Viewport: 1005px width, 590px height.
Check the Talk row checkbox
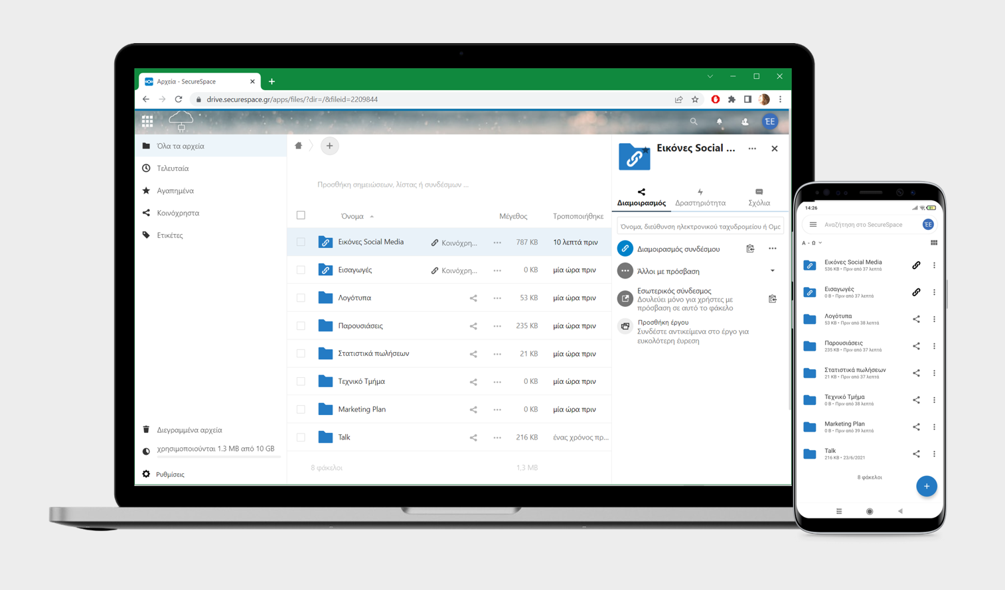pyautogui.click(x=301, y=438)
